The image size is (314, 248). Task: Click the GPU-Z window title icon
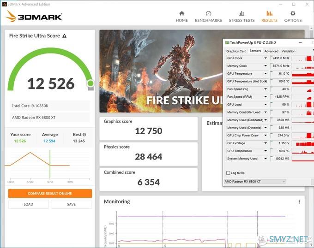pyautogui.click(x=227, y=42)
